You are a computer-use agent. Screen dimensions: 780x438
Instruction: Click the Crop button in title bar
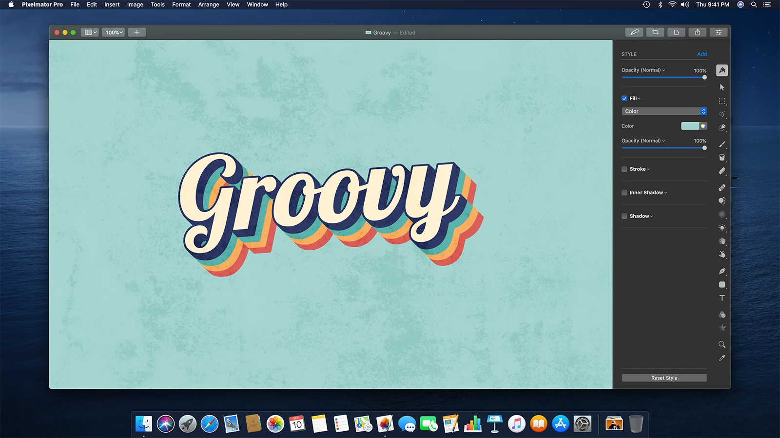coord(655,32)
